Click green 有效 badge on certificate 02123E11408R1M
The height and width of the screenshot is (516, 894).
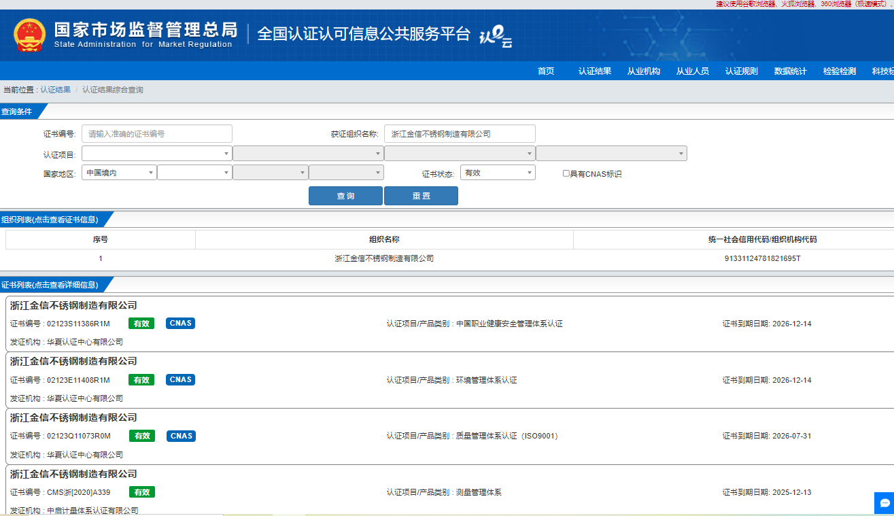click(141, 380)
